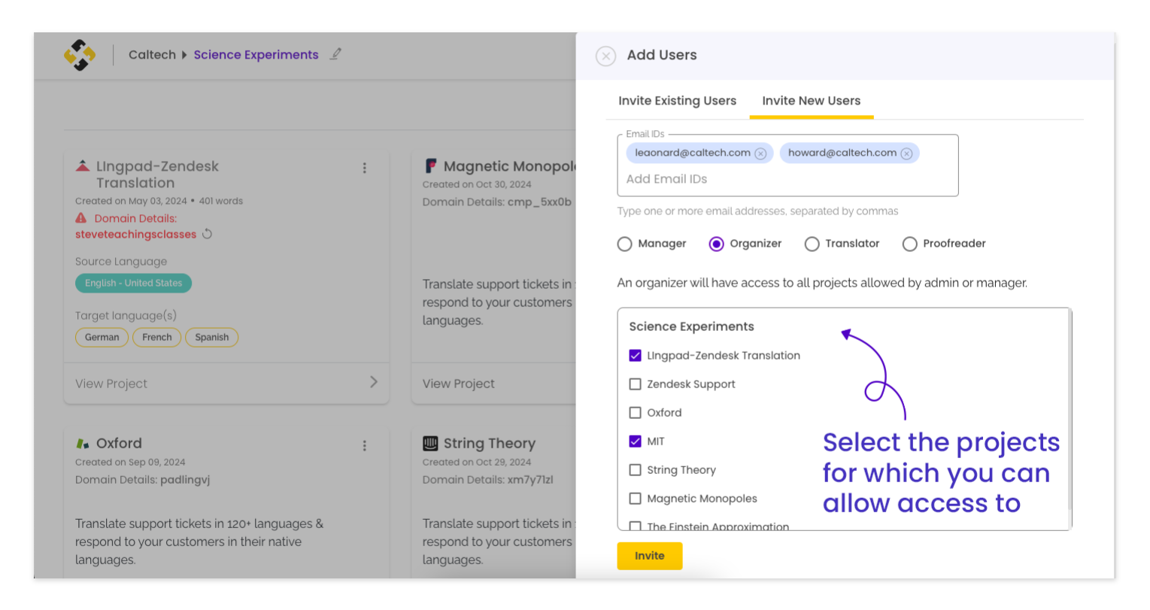Click the Add Email IDs input field

coord(787,179)
